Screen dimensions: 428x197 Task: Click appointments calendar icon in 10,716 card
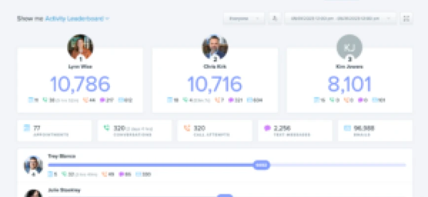pos(170,100)
